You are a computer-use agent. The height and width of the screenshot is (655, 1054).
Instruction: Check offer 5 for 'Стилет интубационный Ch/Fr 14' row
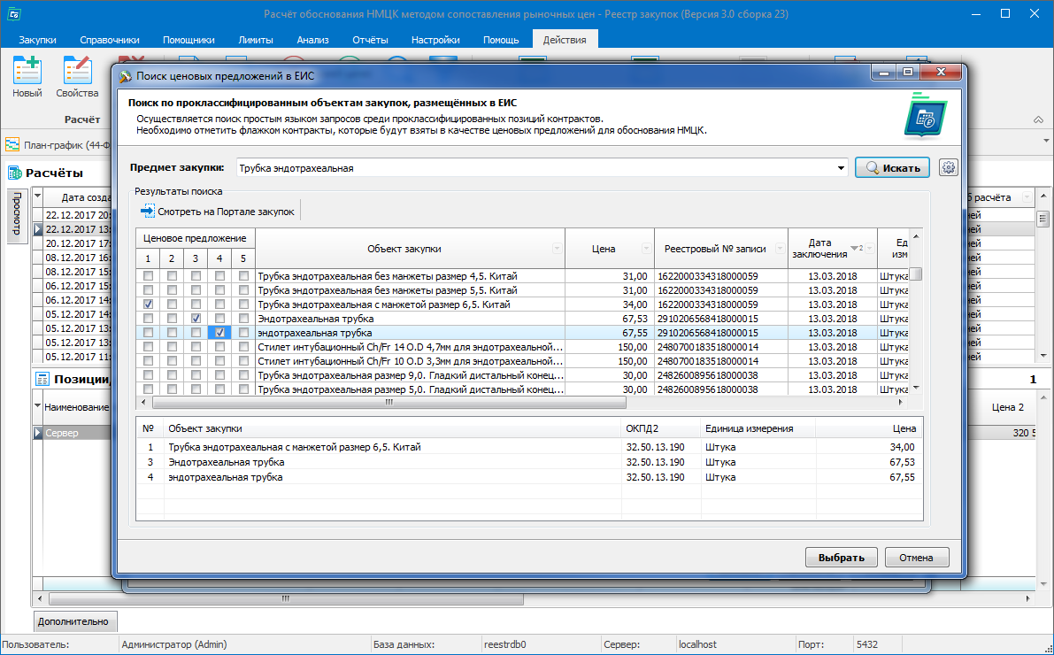[x=243, y=346]
